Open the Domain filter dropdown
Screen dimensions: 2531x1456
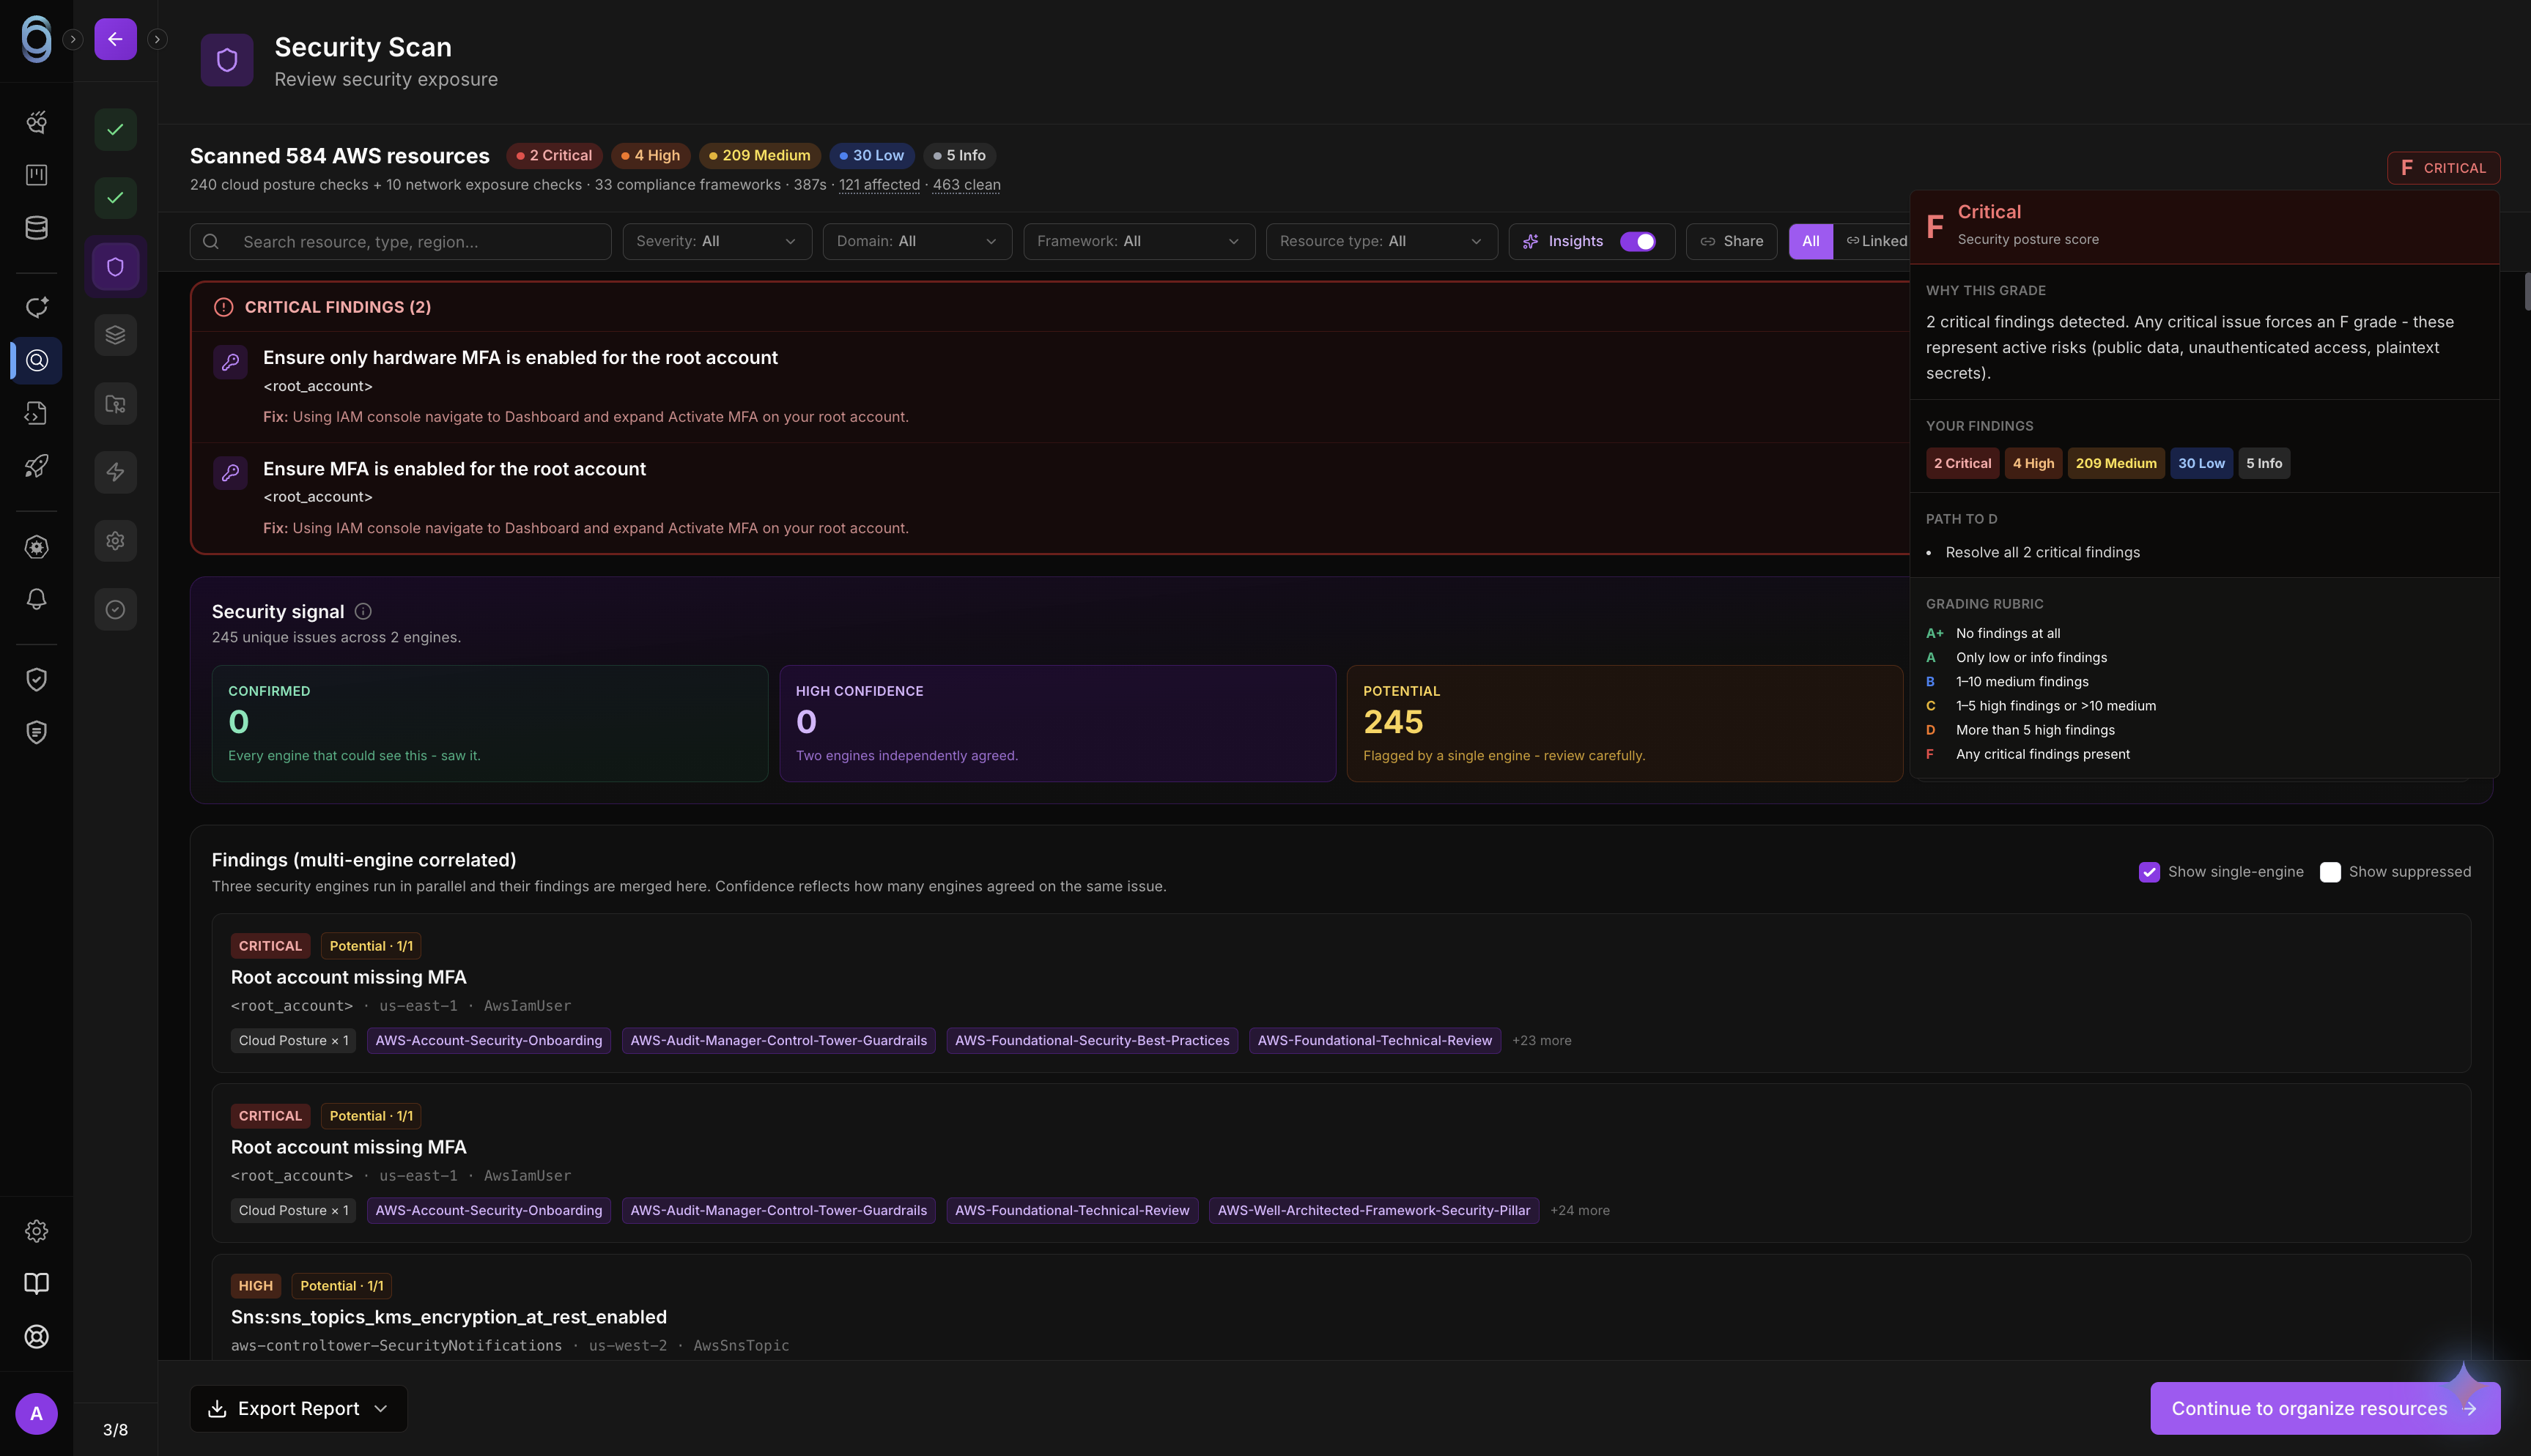tap(917, 241)
